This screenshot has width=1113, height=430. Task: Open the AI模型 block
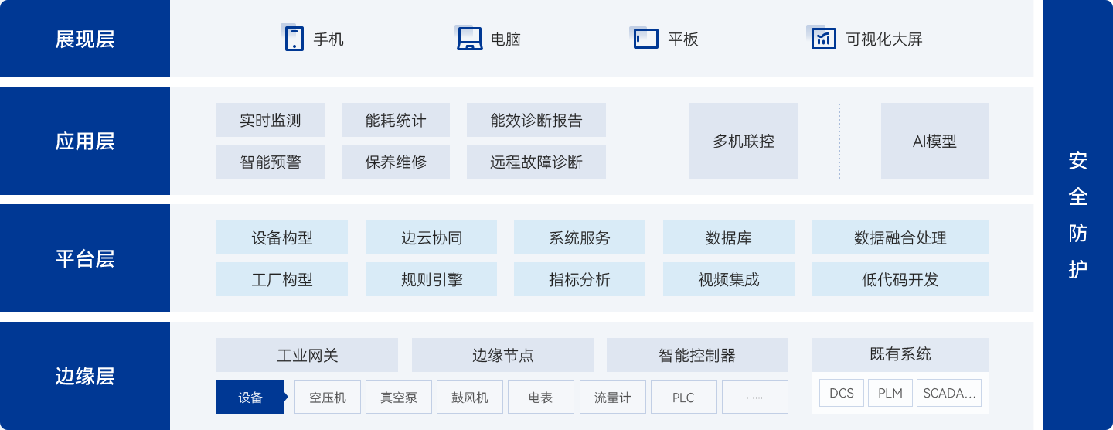[934, 141]
